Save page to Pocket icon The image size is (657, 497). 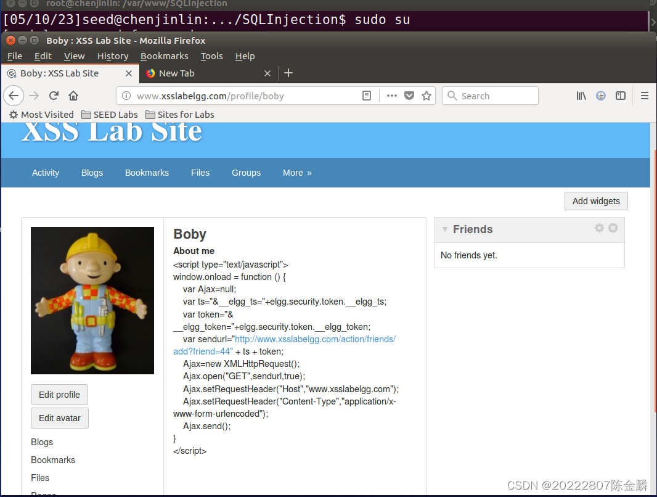click(x=409, y=96)
